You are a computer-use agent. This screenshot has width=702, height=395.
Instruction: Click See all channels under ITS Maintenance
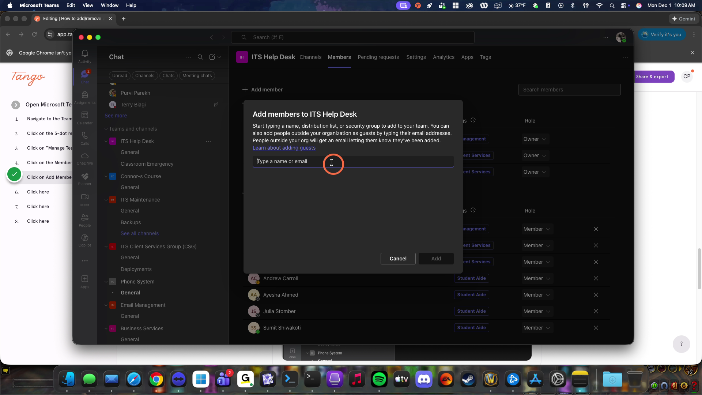tap(140, 233)
